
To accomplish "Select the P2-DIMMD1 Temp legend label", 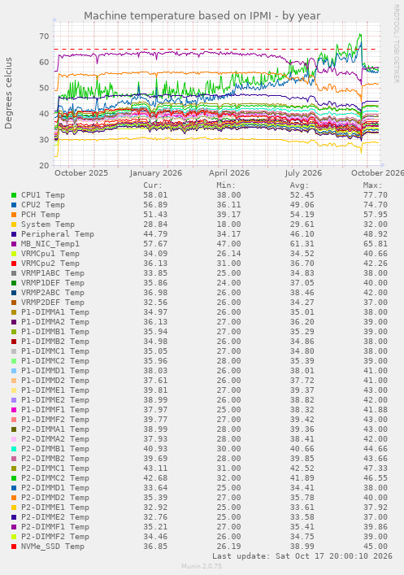I will coord(55,488).
